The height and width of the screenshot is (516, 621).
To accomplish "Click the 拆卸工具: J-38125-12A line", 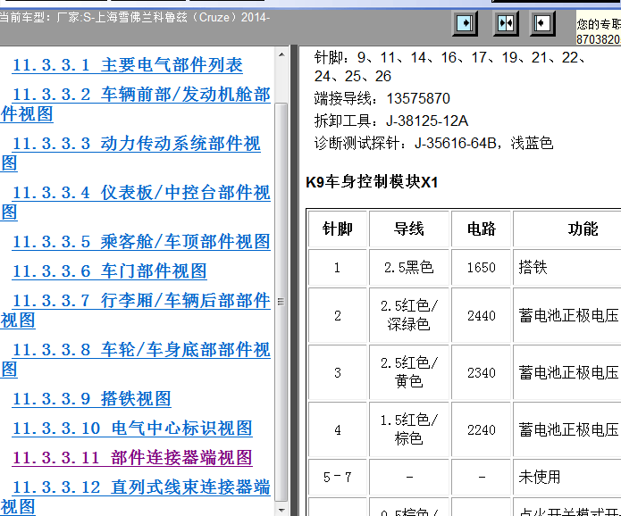I will [x=391, y=121].
